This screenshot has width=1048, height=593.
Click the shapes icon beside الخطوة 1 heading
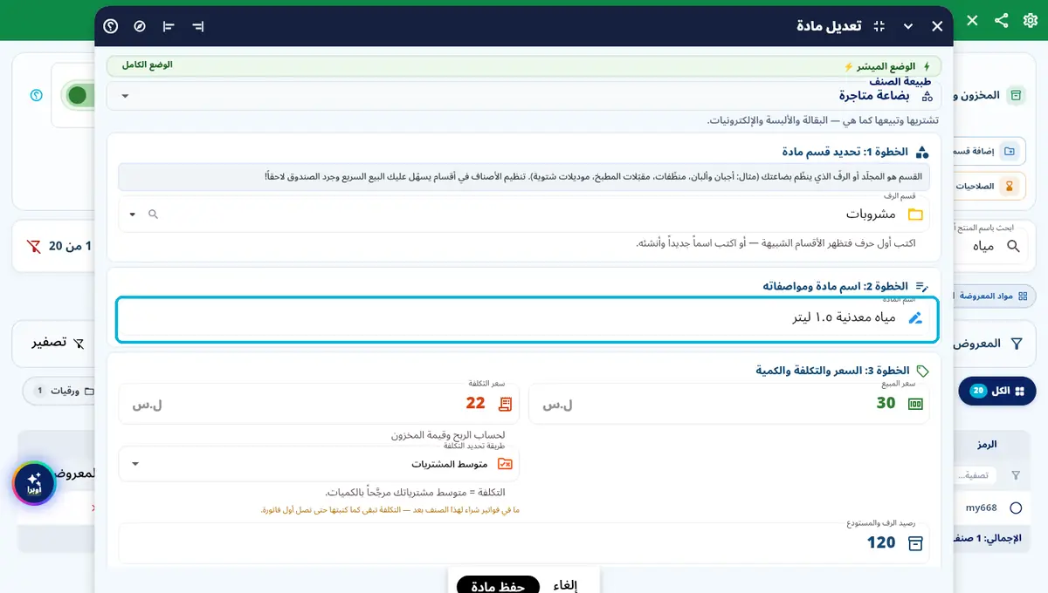(923, 152)
